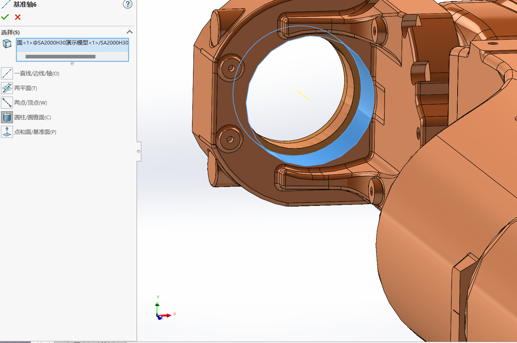Choose the 两点/顶点 axis option icon
517x343 pixels.
tap(7, 103)
